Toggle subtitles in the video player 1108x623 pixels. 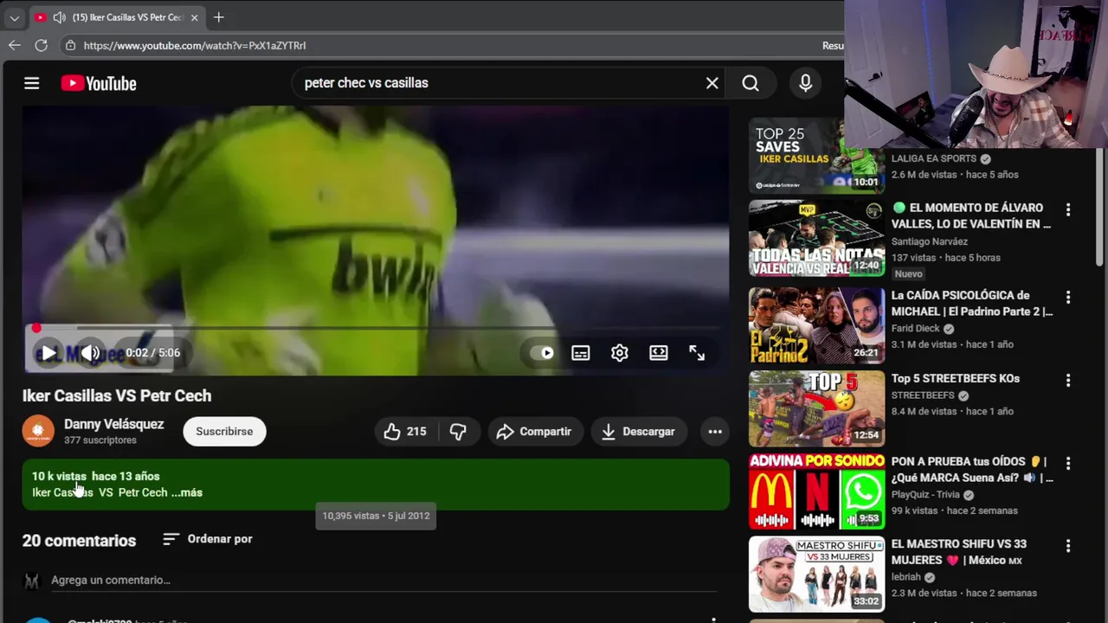pos(580,352)
